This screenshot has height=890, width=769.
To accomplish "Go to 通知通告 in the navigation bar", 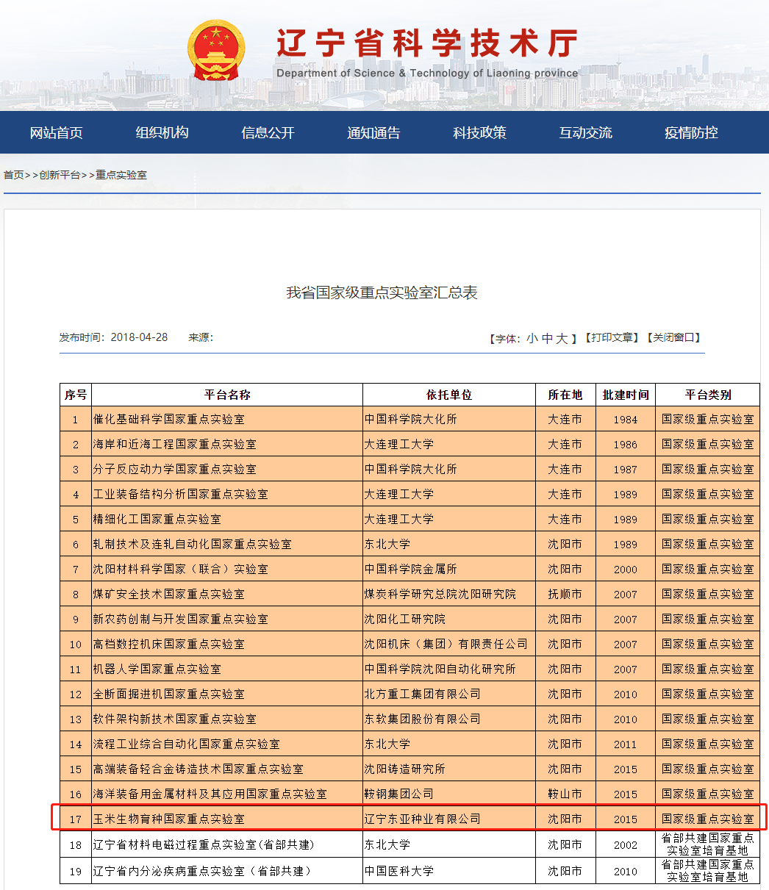I will (373, 133).
